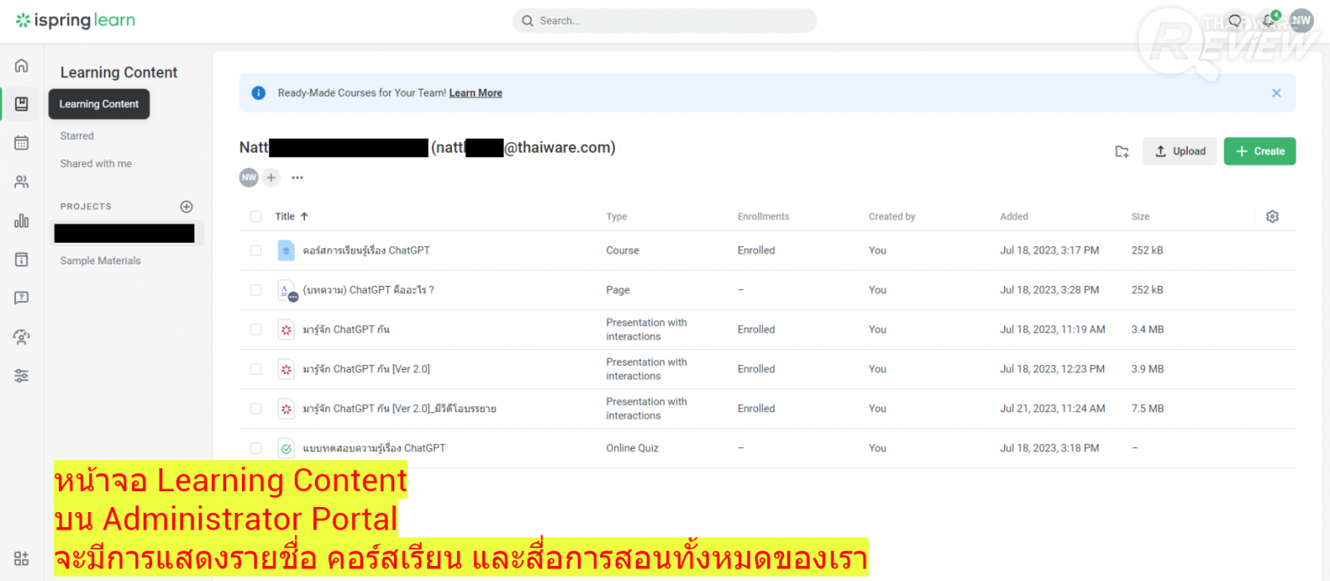Viewport: 1330px width, 581px height.
Task: Follow the Learn More link
Action: click(475, 93)
